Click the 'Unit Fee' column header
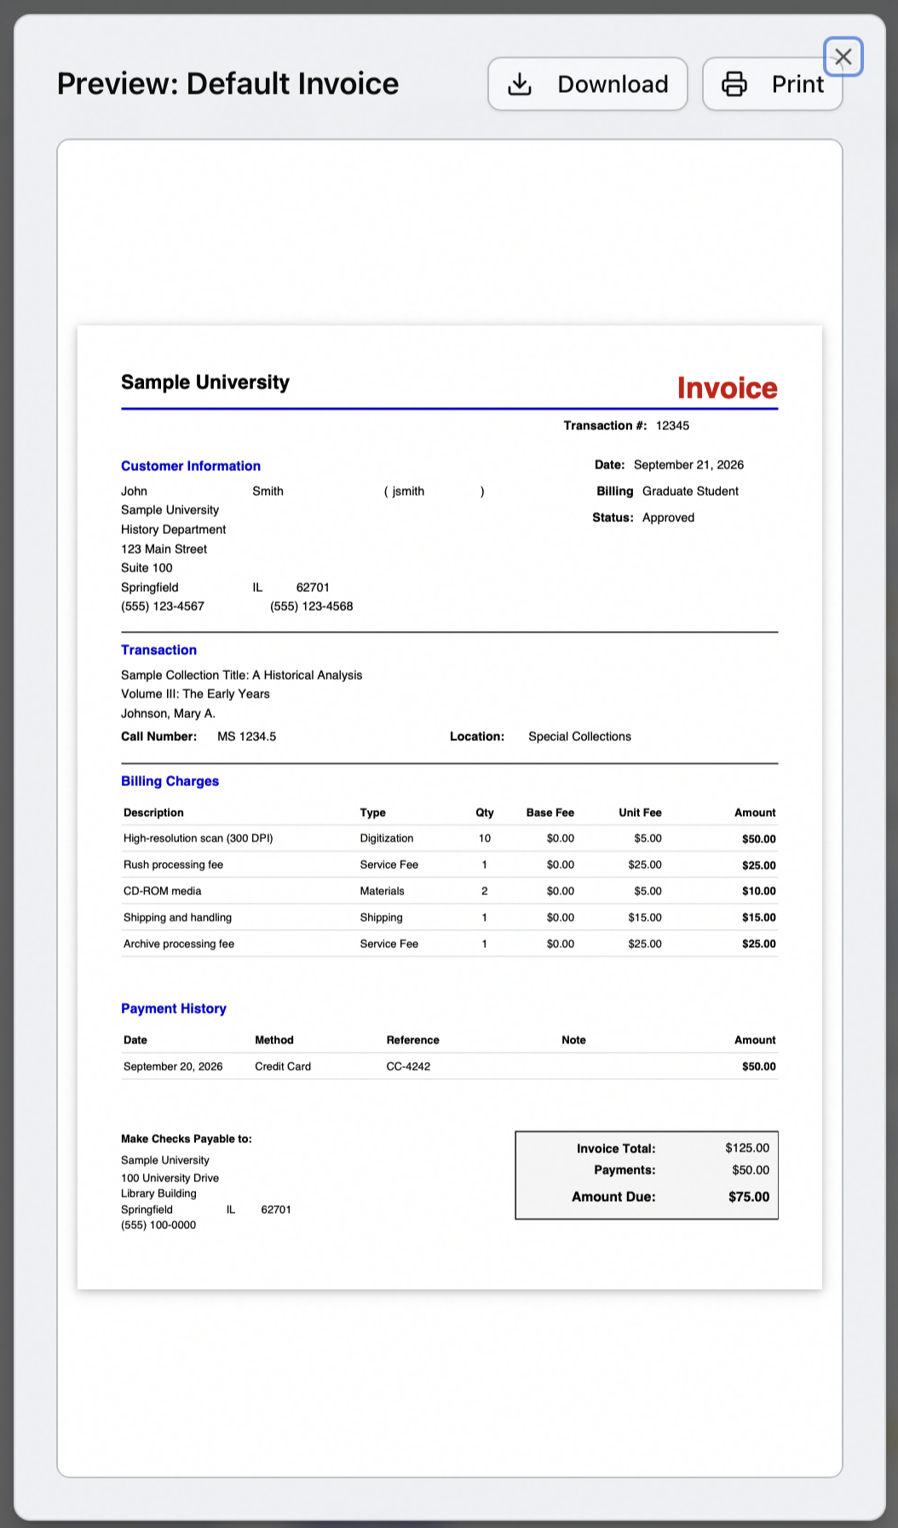The width and height of the screenshot is (898, 1528). (x=640, y=813)
